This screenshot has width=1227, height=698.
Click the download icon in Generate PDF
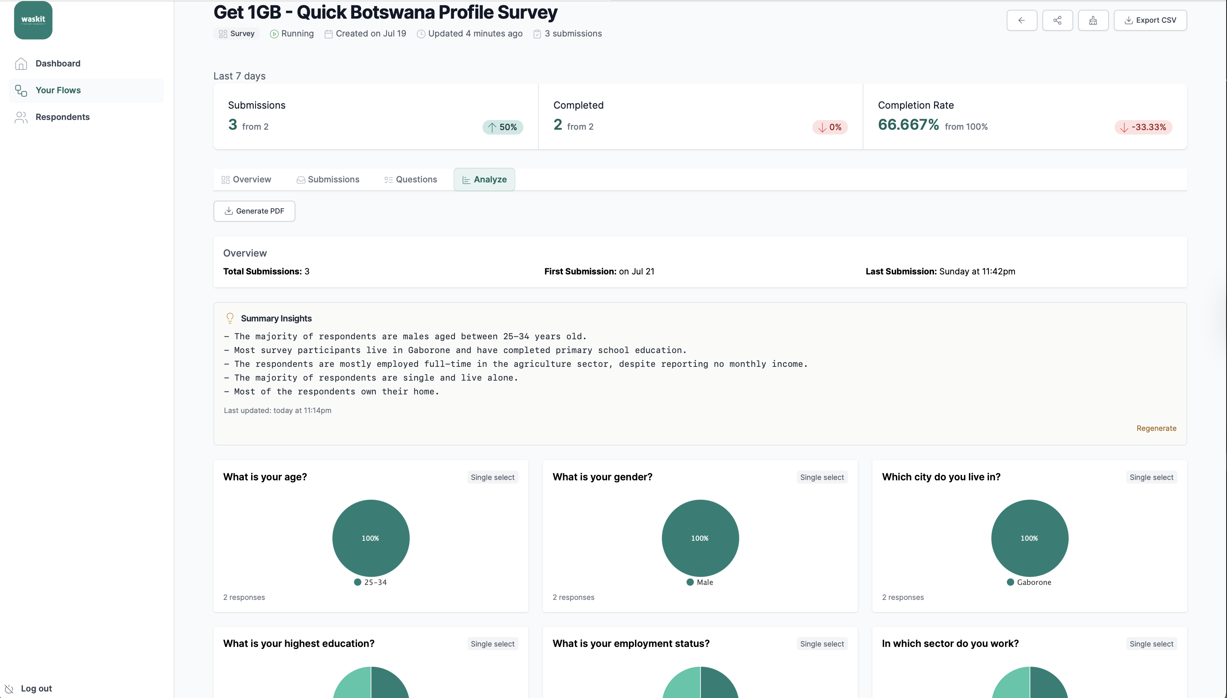229,211
